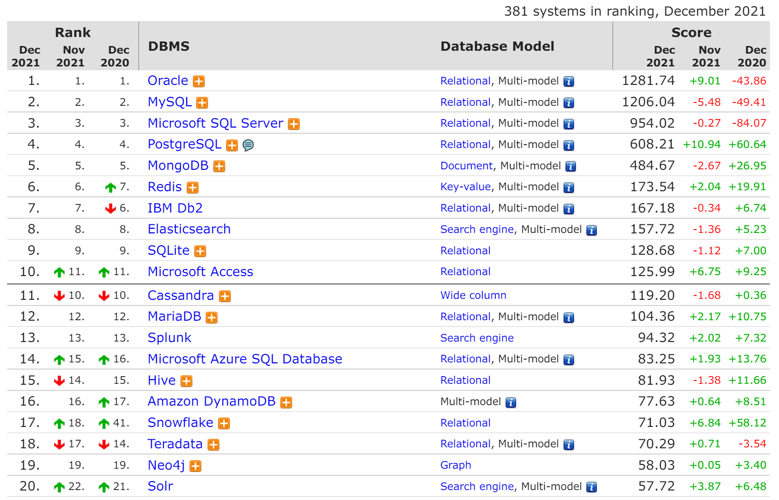
Task: Open the Oracle DBMS link
Action: click(x=168, y=81)
